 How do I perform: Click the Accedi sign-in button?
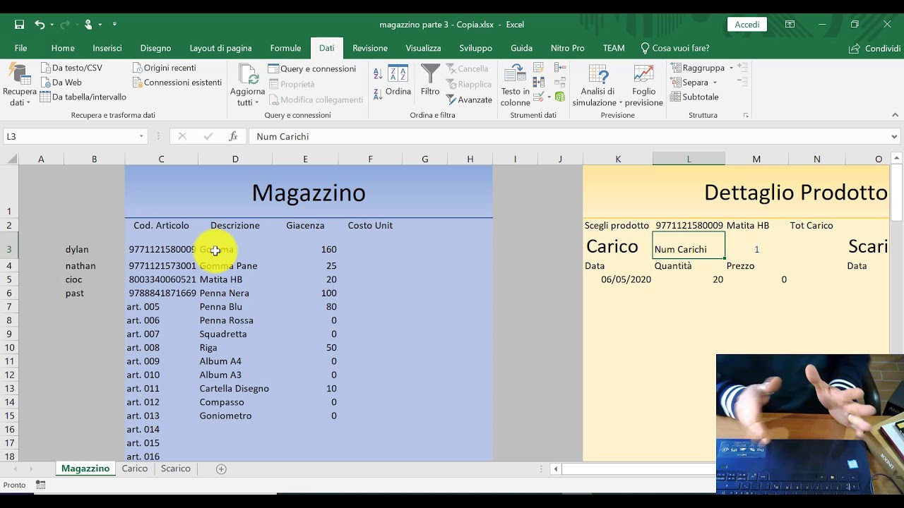[747, 25]
